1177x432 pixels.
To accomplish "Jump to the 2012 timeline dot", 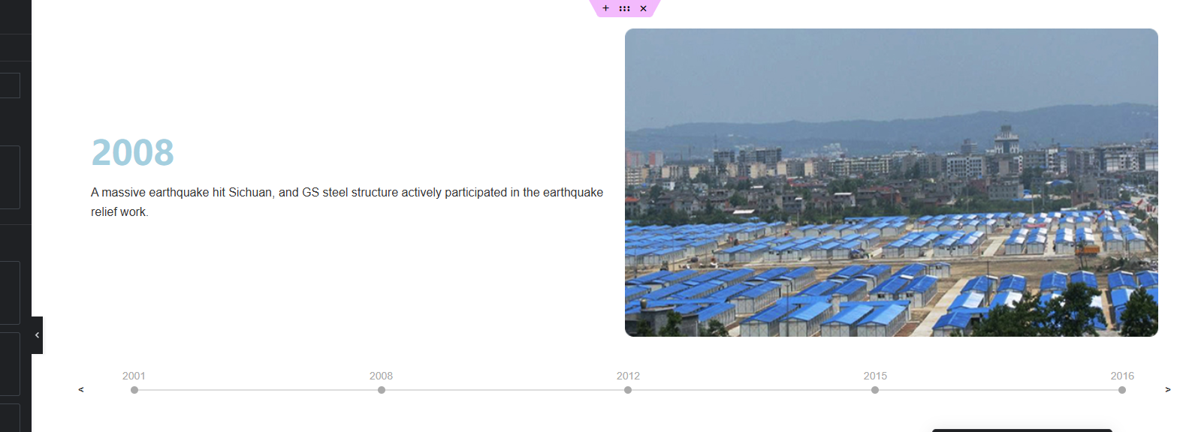I will click(x=628, y=390).
